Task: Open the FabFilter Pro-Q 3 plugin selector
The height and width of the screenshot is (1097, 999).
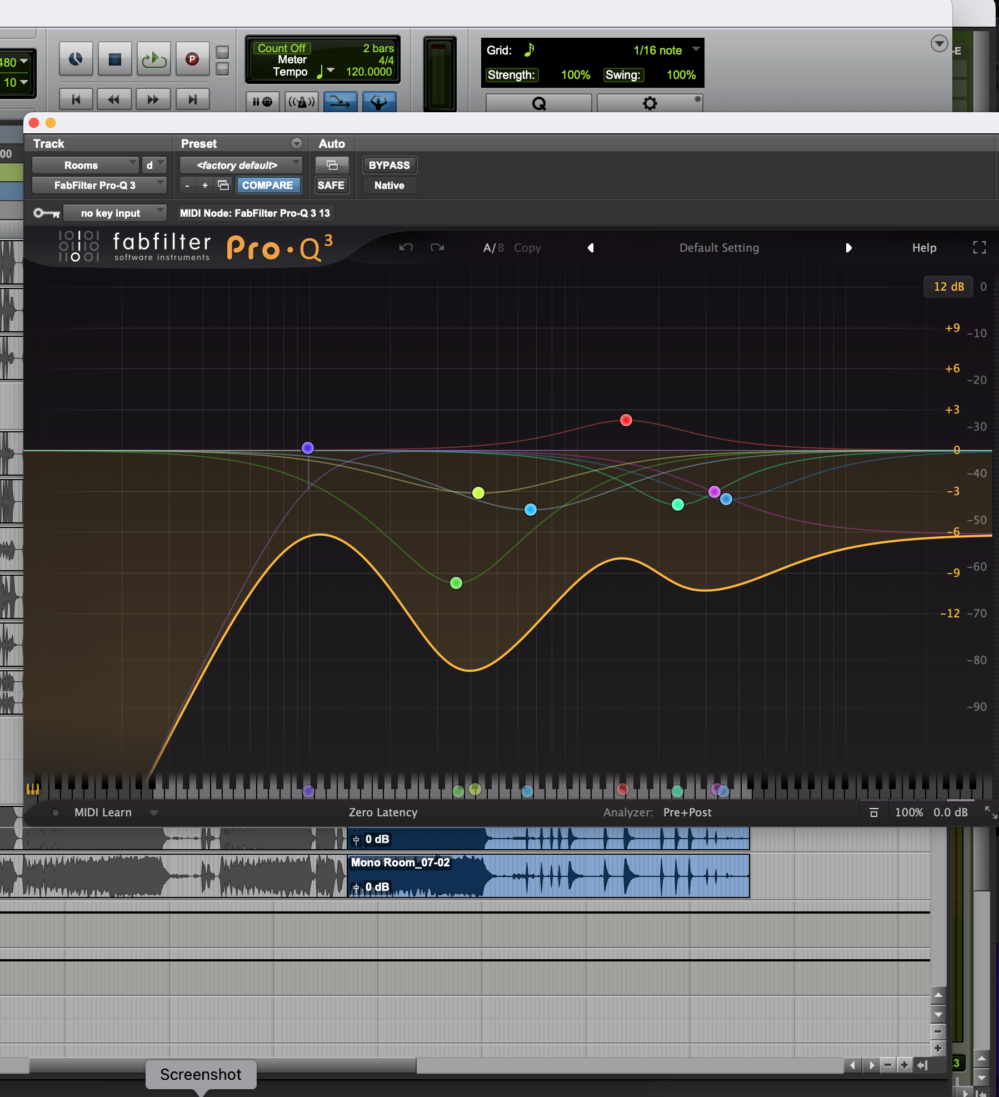Action: tap(99, 185)
